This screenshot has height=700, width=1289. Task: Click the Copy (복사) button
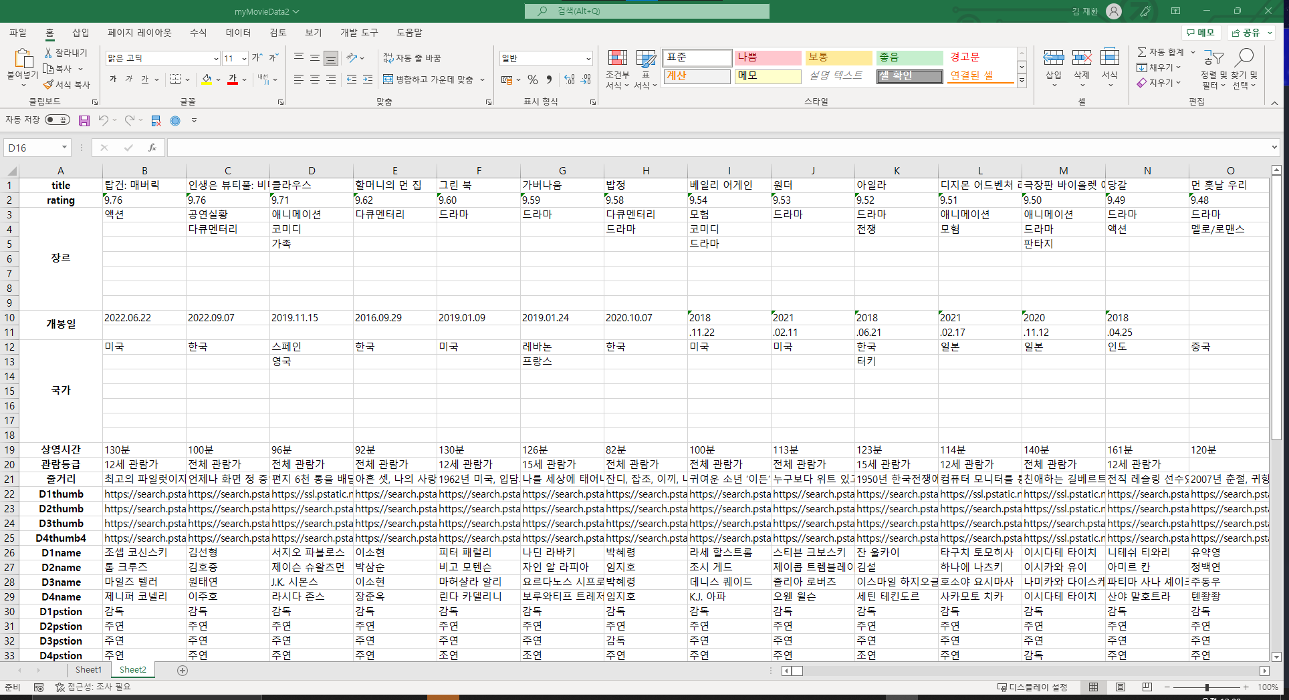pos(57,69)
